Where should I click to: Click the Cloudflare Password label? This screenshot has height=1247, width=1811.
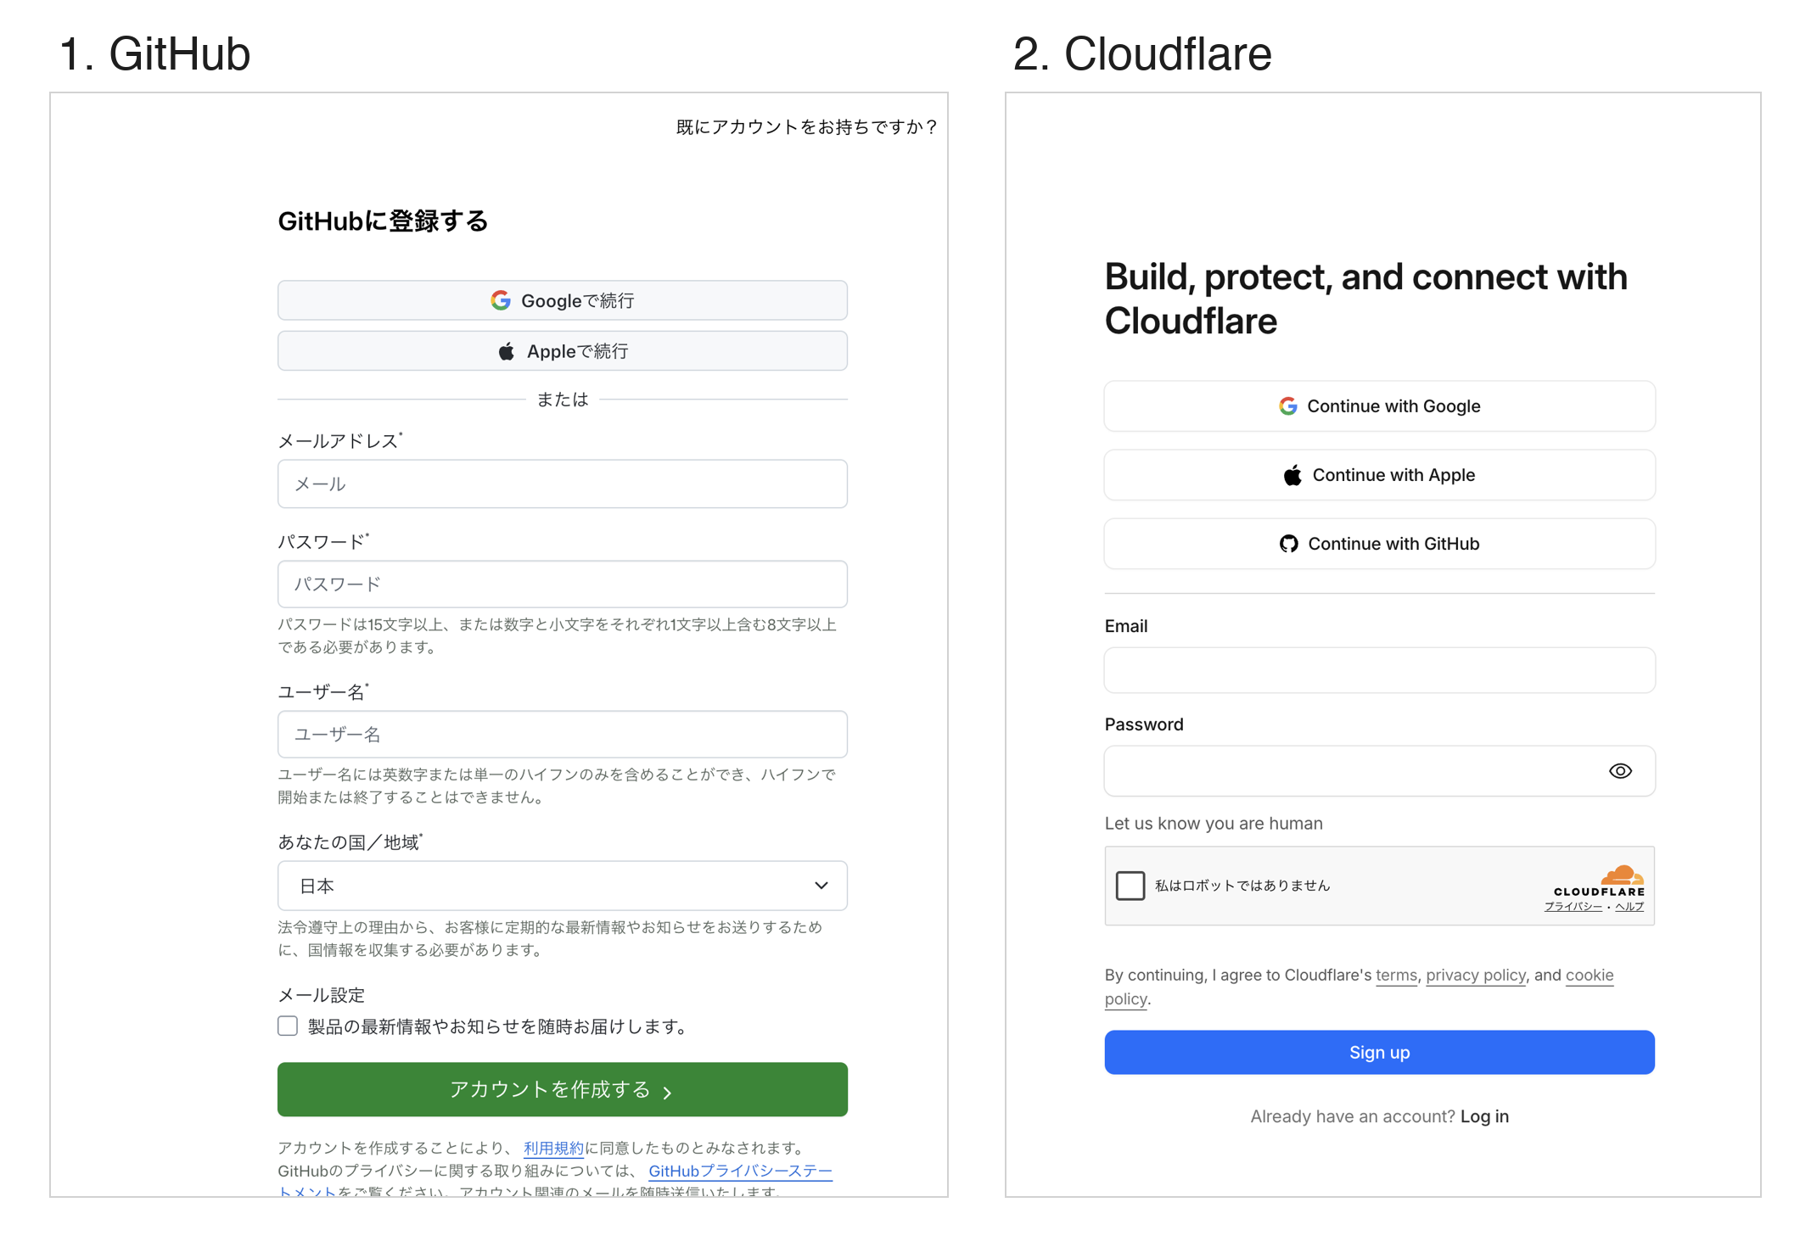[x=1144, y=724]
